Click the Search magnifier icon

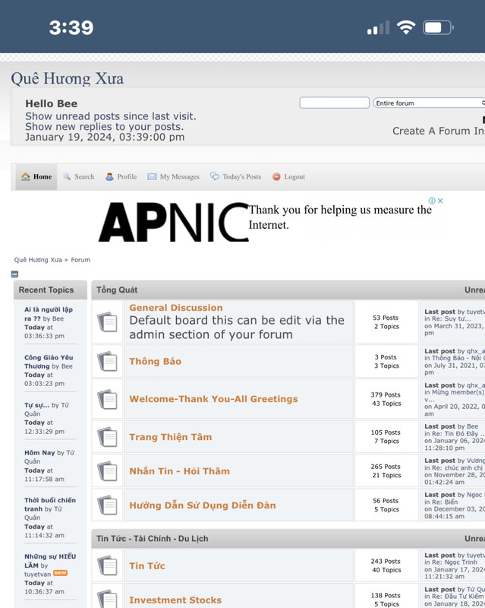click(x=67, y=177)
